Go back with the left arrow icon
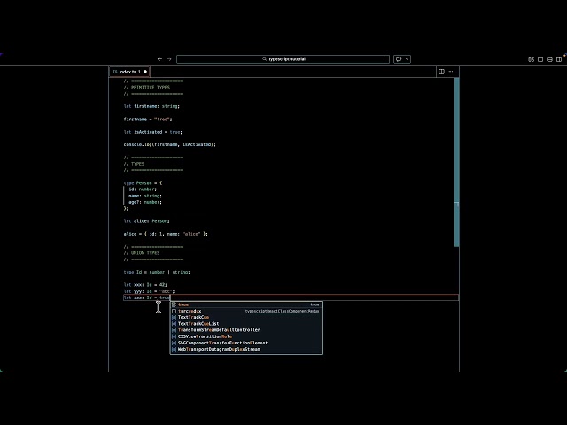This screenshot has height=425, width=567. click(x=159, y=59)
